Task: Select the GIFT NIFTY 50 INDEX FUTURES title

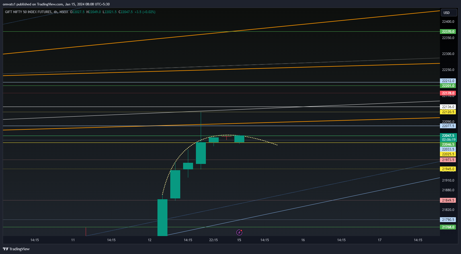Action: [x=28, y=12]
